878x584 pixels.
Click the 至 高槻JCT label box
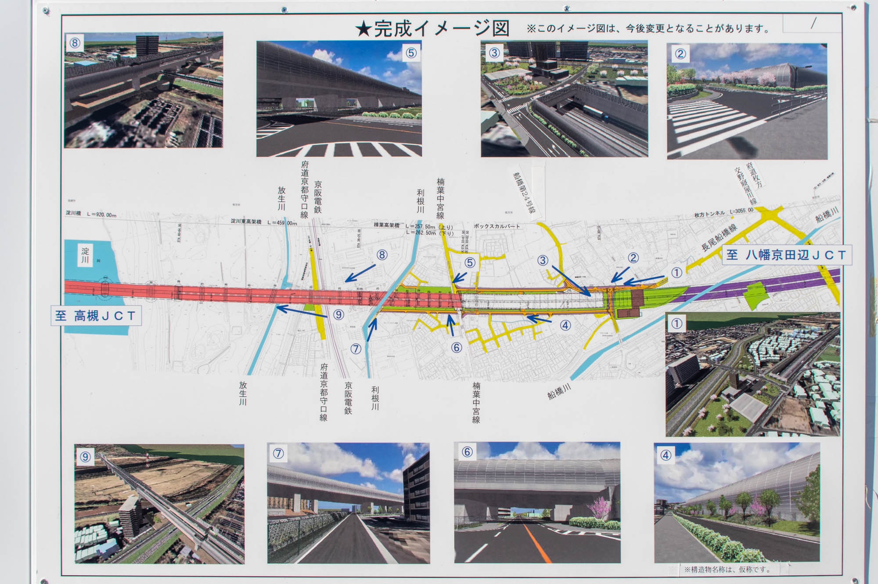tap(96, 316)
